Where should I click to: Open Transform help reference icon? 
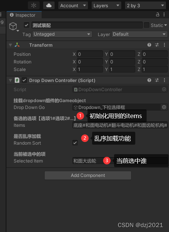[x=149, y=45]
